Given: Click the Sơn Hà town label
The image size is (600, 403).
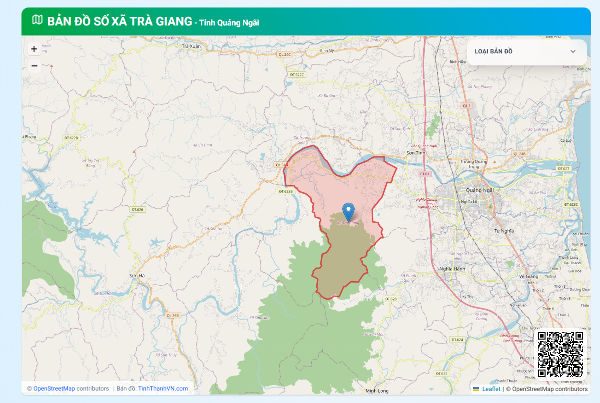Looking at the screenshot, I should 136,276.
